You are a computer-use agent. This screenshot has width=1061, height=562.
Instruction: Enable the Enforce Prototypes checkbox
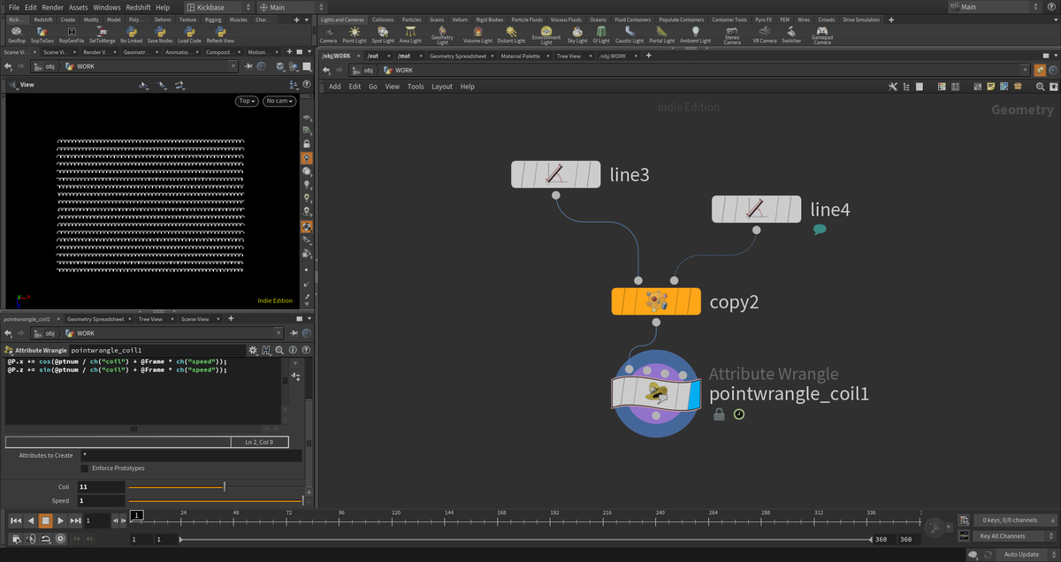pos(85,468)
